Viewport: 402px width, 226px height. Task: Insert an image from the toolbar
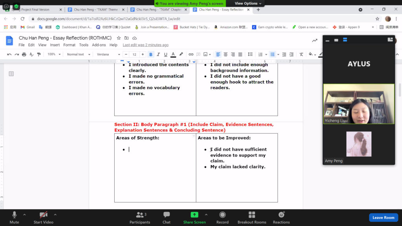pyautogui.click(x=205, y=54)
